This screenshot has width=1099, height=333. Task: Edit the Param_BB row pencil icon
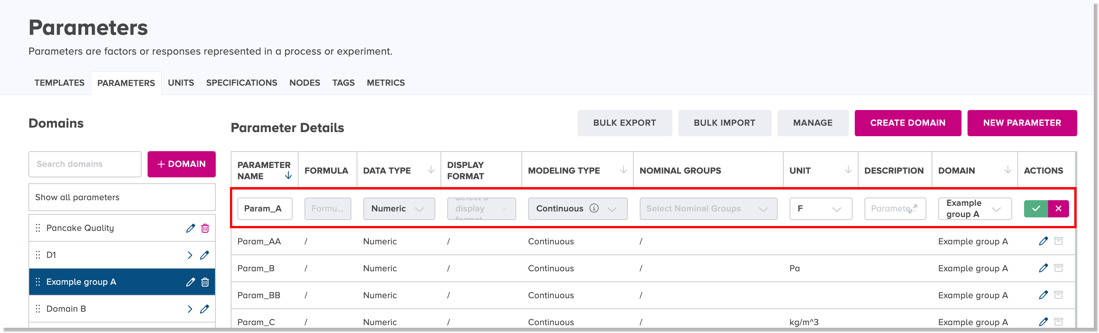[1043, 295]
